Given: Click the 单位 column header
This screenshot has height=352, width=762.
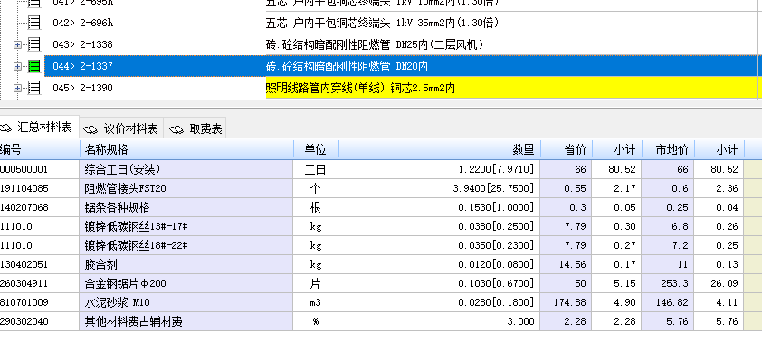Looking at the screenshot, I should [316, 149].
